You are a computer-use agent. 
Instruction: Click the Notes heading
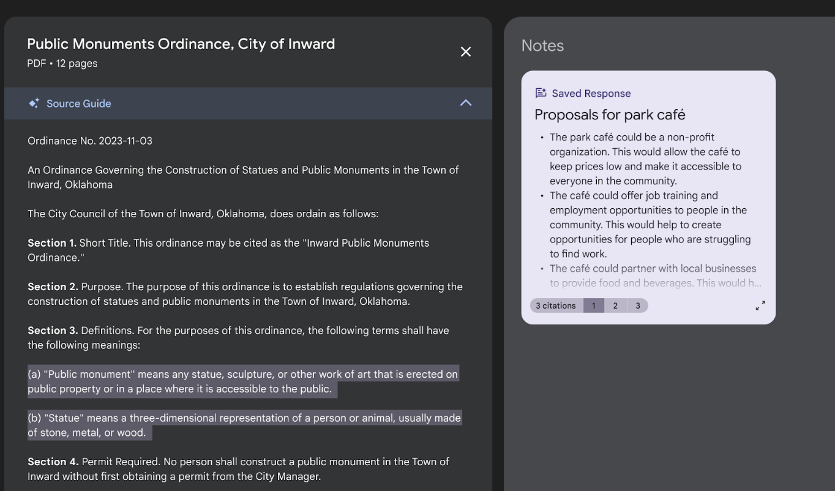coord(542,46)
